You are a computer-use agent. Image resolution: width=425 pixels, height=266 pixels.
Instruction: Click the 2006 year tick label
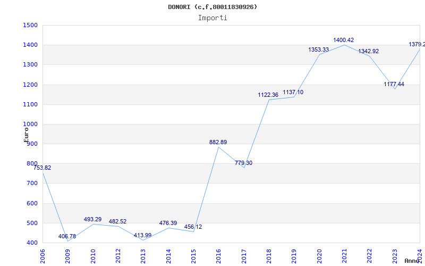pyautogui.click(x=43, y=255)
